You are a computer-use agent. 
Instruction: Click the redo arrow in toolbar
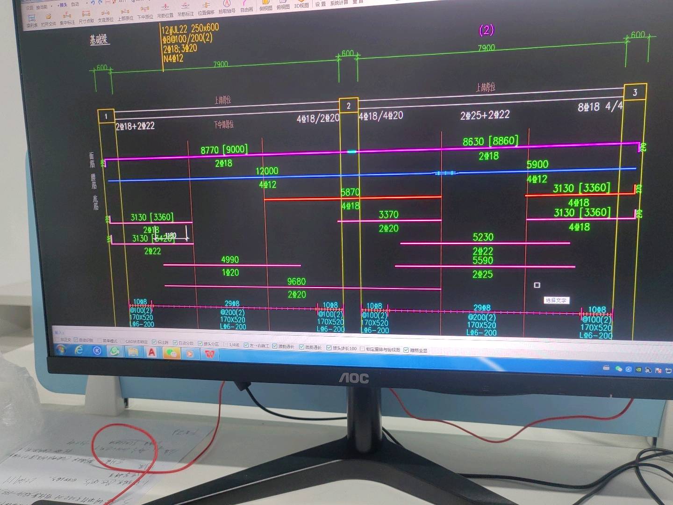pos(100,2)
